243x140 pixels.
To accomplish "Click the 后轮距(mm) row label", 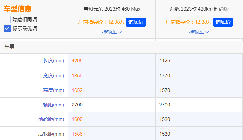I will tap(51, 134).
